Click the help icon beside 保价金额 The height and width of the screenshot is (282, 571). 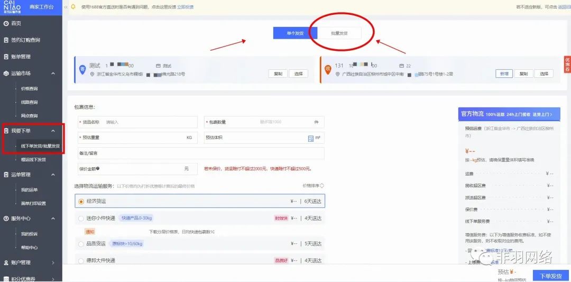(x=98, y=169)
